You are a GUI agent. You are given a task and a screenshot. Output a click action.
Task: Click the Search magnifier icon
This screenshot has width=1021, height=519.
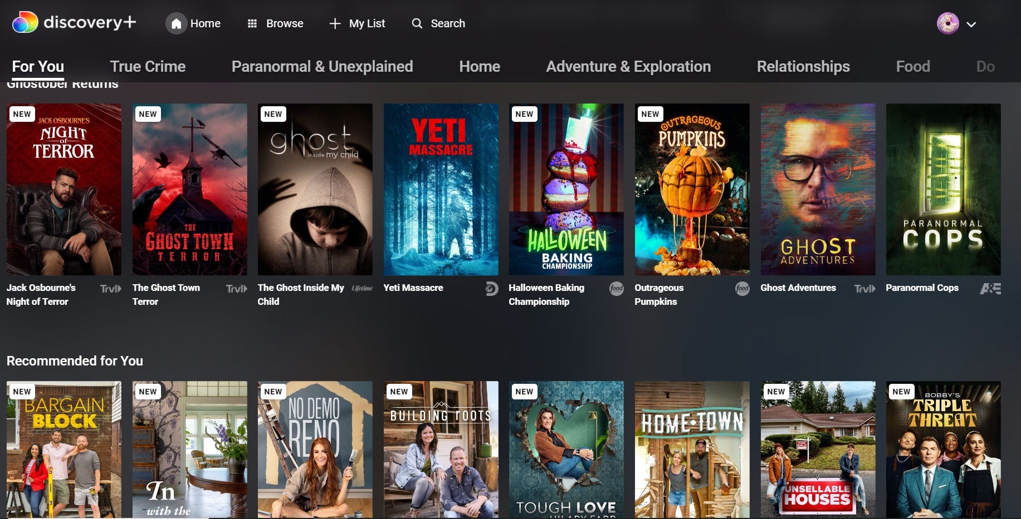417,23
